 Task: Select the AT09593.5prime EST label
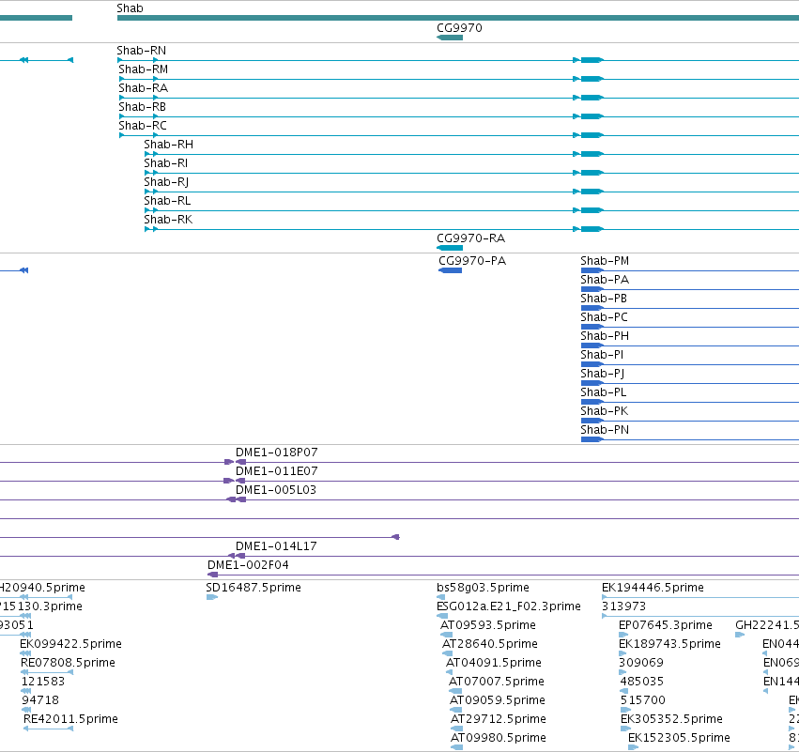pos(488,625)
